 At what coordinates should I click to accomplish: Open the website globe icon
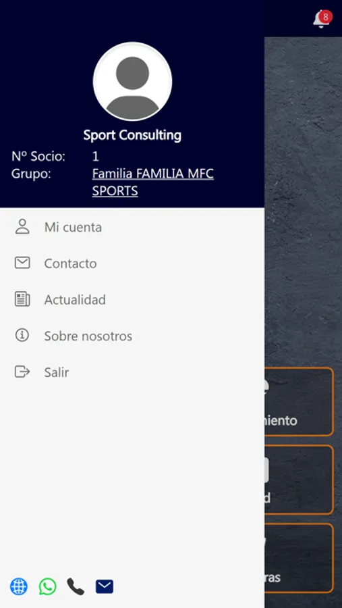tap(19, 586)
